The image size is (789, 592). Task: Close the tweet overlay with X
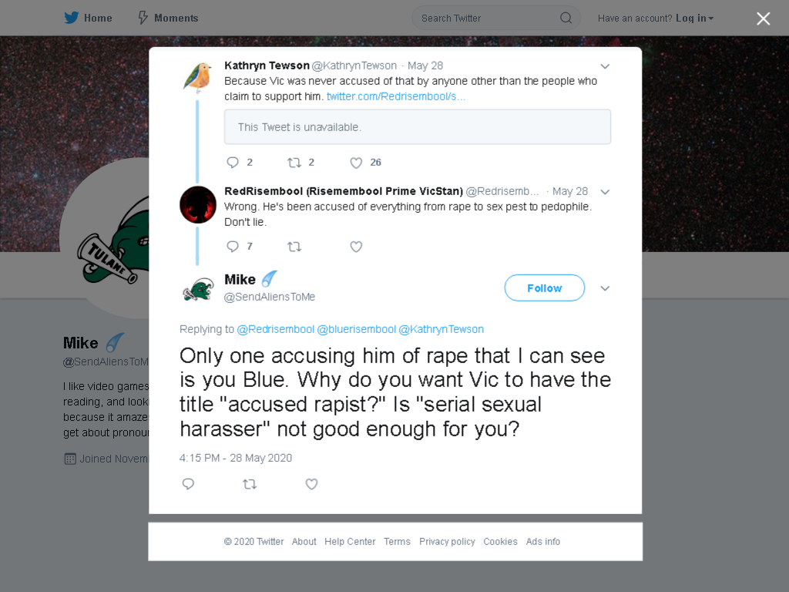point(764,18)
